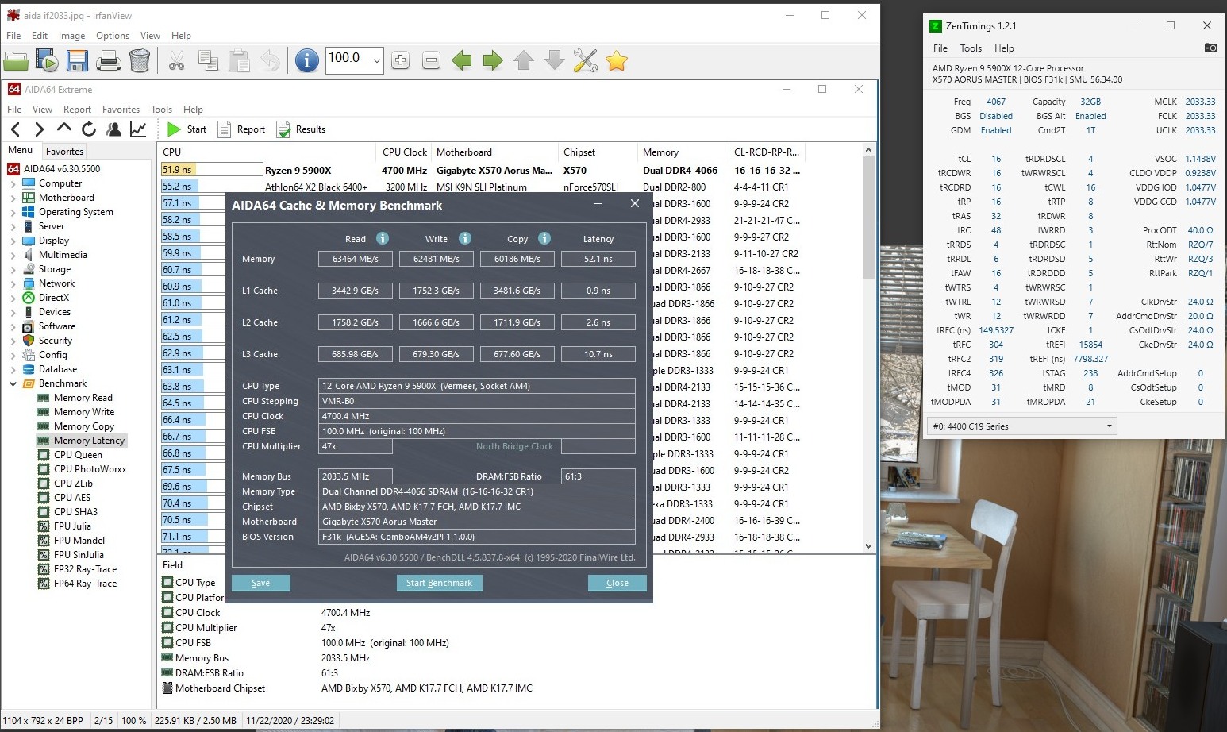The image size is (1227, 732).
Task: Collapse the Benchmark tree node
Action: pyautogui.click(x=13, y=383)
